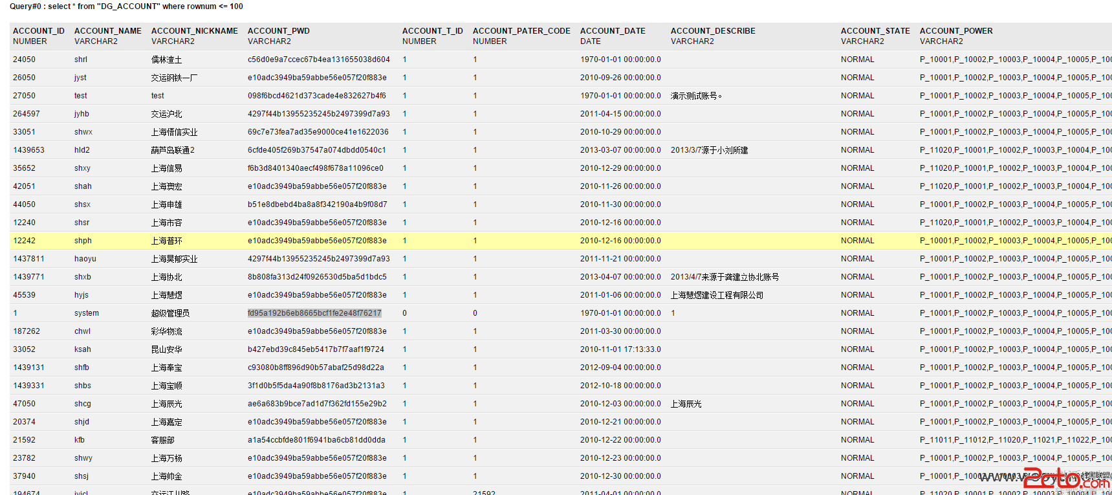Image resolution: width=1112 pixels, height=495 pixels.
Task: Click highlighted account name 'shph'
Action: coord(83,241)
